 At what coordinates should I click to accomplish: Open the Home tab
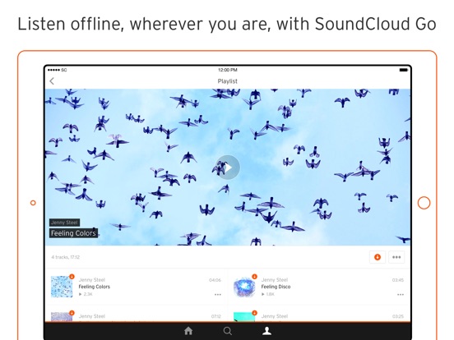(x=188, y=331)
